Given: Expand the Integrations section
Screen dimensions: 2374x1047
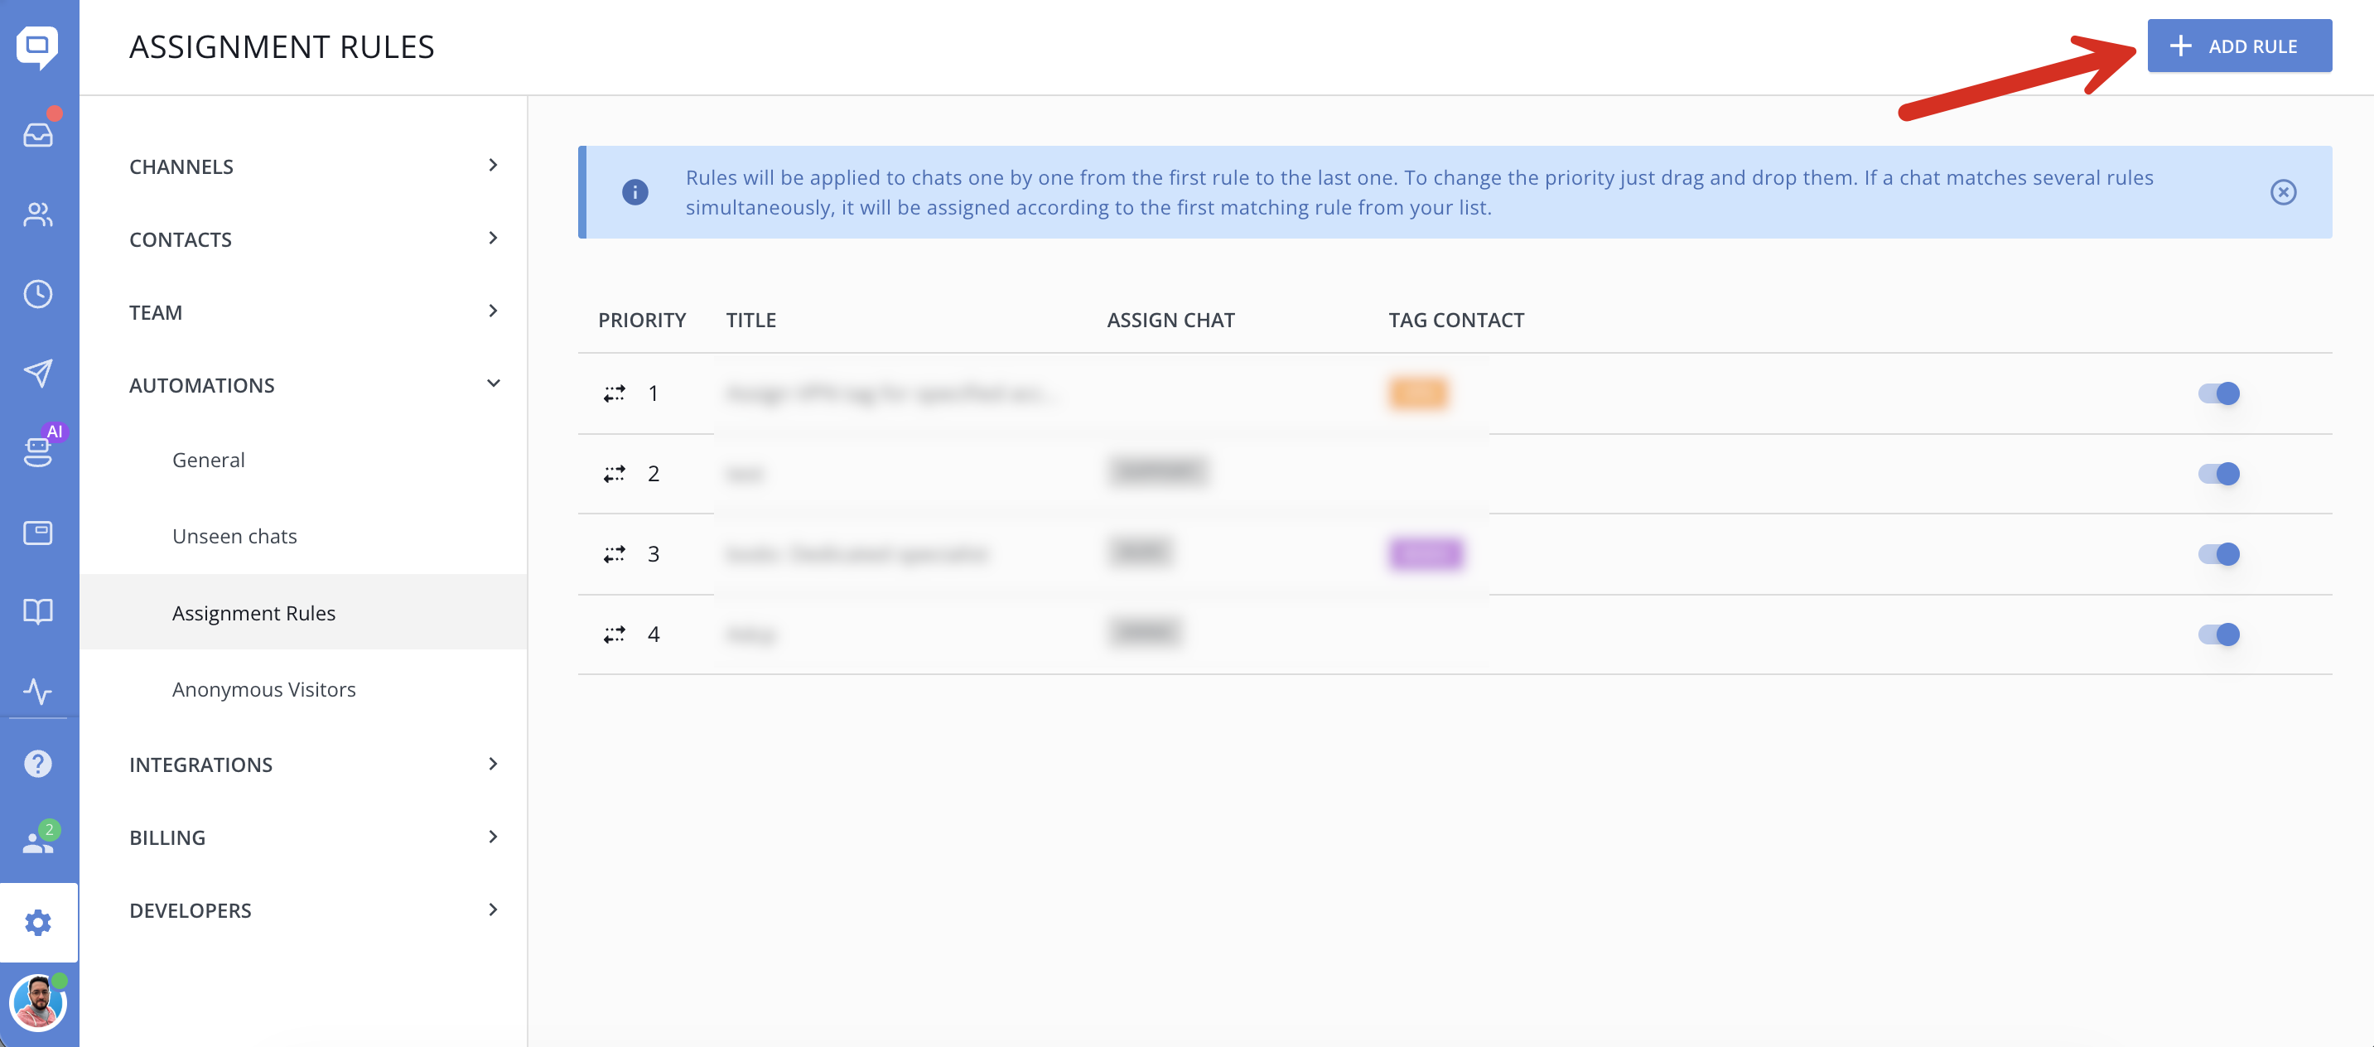Looking at the screenshot, I should [x=313, y=764].
